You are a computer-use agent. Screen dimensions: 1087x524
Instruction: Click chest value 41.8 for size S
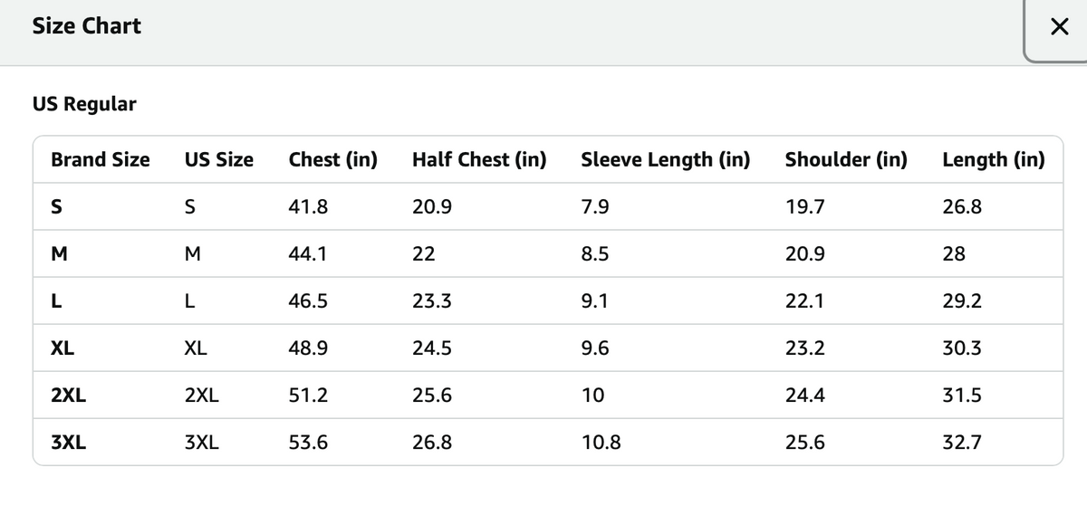[308, 207]
